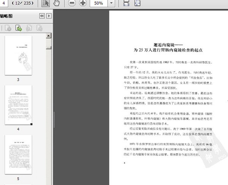Click the green arrow extract page icon
Viewport: 228px width, 185px height.
coord(19,28)
